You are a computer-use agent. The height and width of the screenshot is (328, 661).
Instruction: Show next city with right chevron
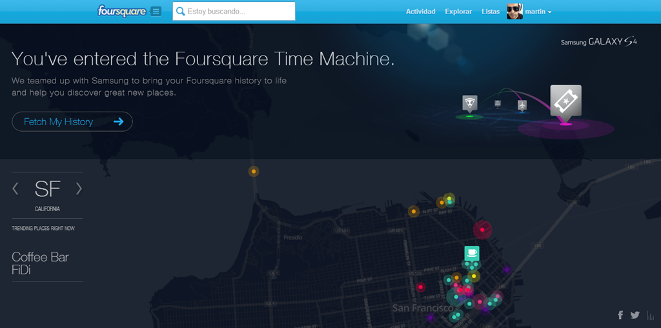click(x=79, y=189)
